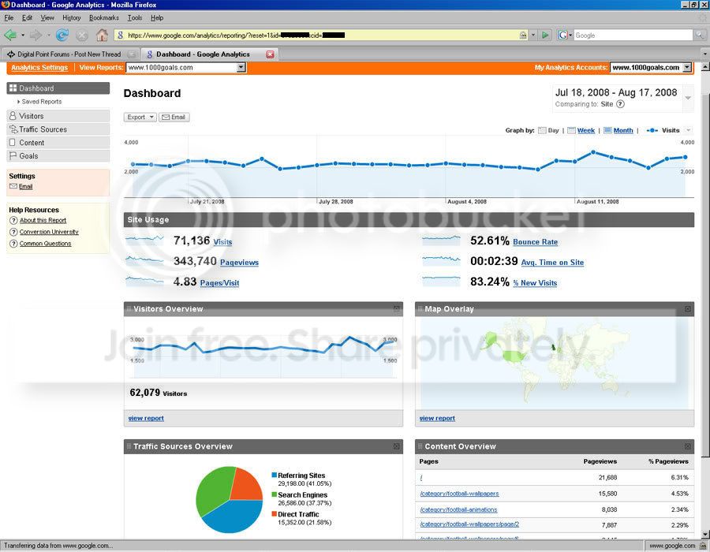Select the Week graph calendar icon
The height and width of the screenshot is (552, 710).
571,130
